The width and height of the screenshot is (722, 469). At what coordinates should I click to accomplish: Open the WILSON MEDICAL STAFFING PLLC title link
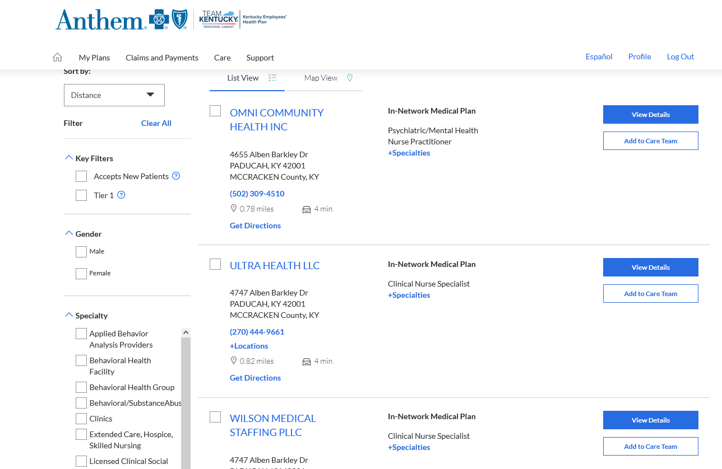273,425
